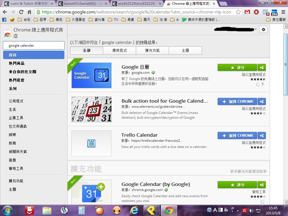Image resolution: width=288 pixels, height=216 pixels.
Task: Click the volume icon in system tray
Action: click(x=251, y=210)
